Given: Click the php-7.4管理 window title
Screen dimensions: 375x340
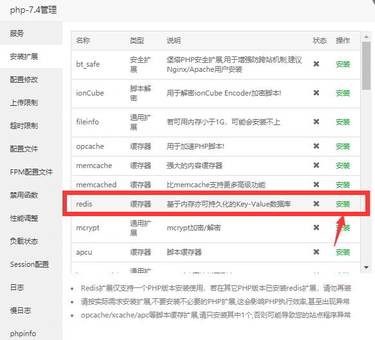Looking at the screenshot, I should (x=33, y=10).
